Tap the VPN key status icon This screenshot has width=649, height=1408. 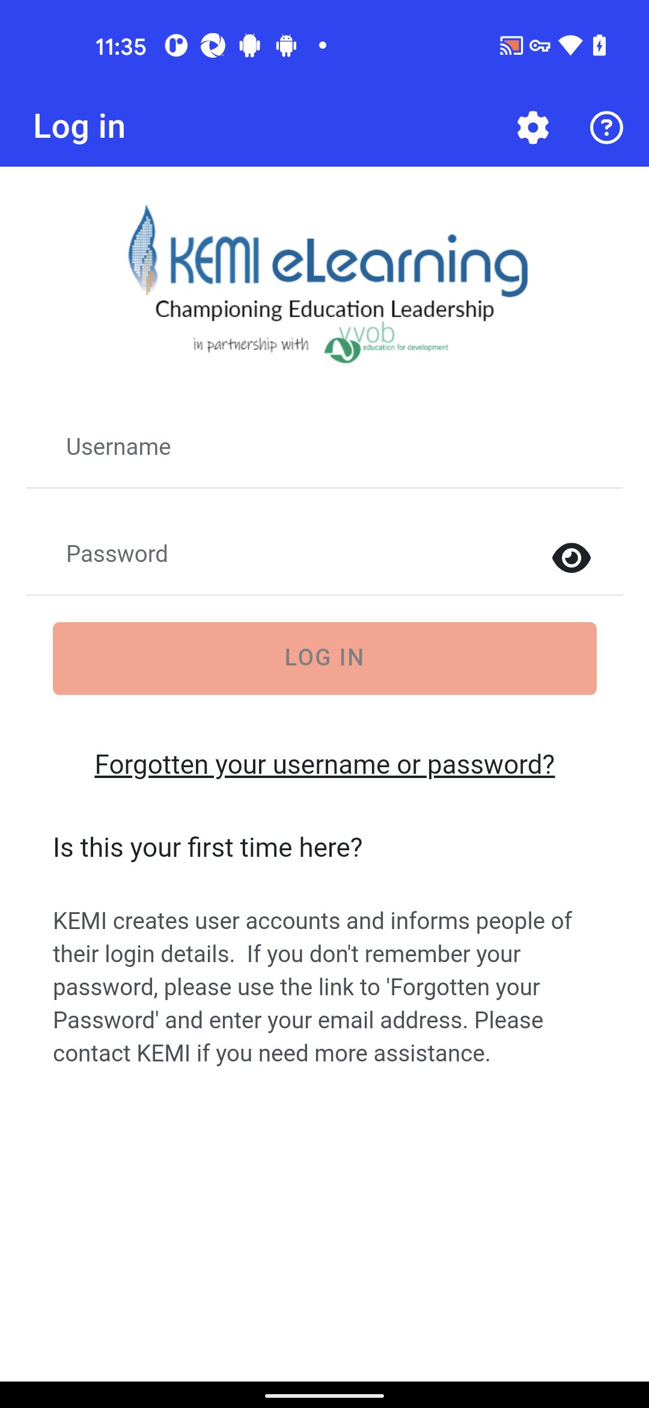tap(540, 46)
